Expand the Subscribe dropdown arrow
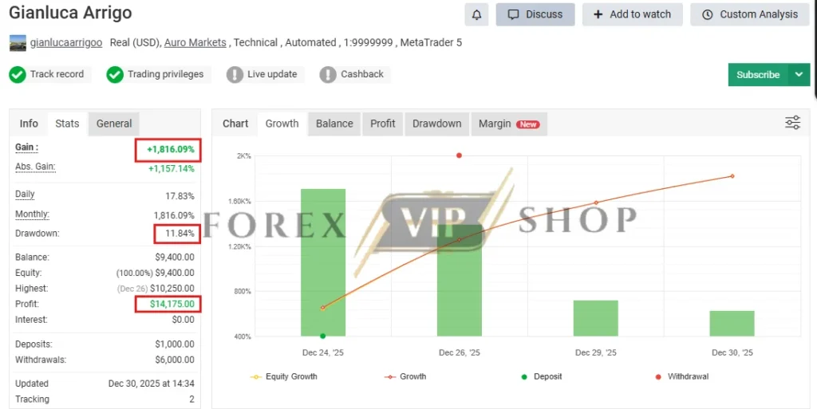Viewport: 817px width, 409px height. pyautogui.click(x=799, y=75)
